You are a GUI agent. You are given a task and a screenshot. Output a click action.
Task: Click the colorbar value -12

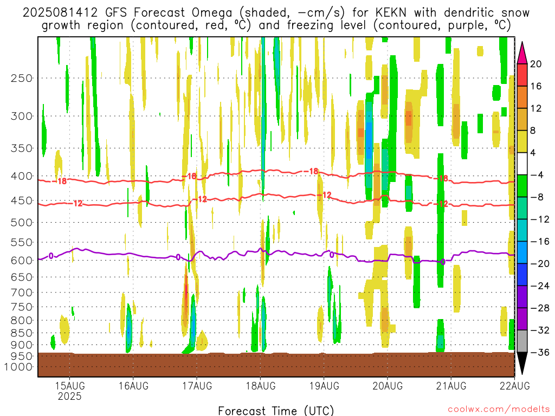[540, 220]
